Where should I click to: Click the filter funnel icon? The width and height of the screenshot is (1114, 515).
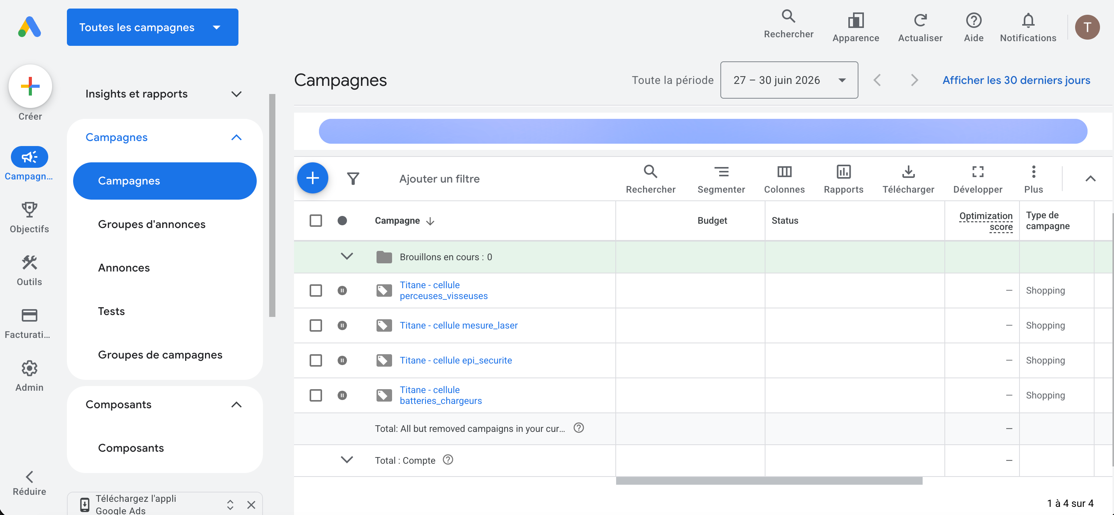[353, 178]
